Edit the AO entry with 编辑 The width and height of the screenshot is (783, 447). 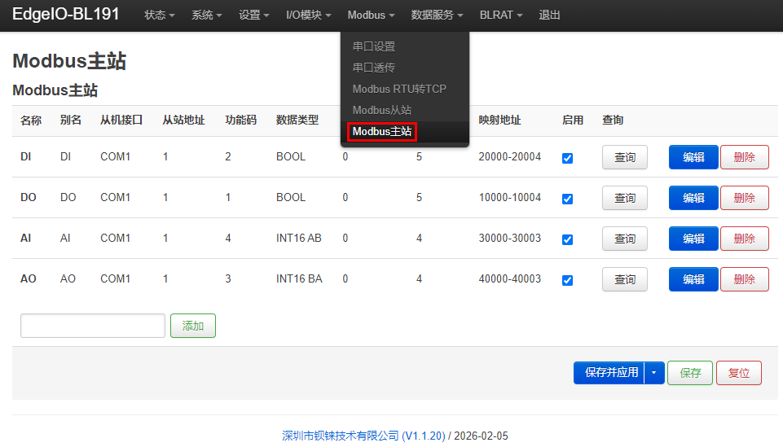click(693, 279)
